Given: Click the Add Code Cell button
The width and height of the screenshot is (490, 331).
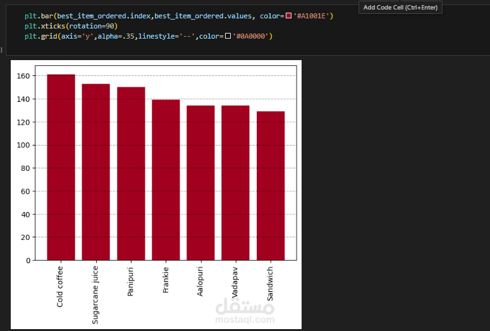Looking at the screenshot, I should [400, 7].
